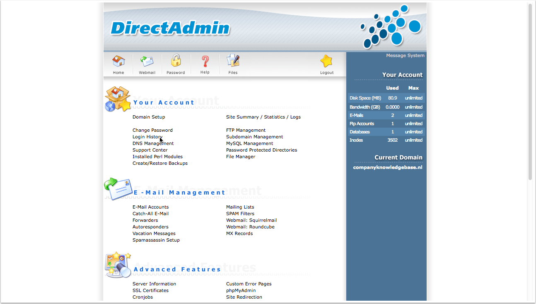Click the Bandwidth (GB) row label
The width and height of the screenshot is (536, 304).
(x=365, y=107)
